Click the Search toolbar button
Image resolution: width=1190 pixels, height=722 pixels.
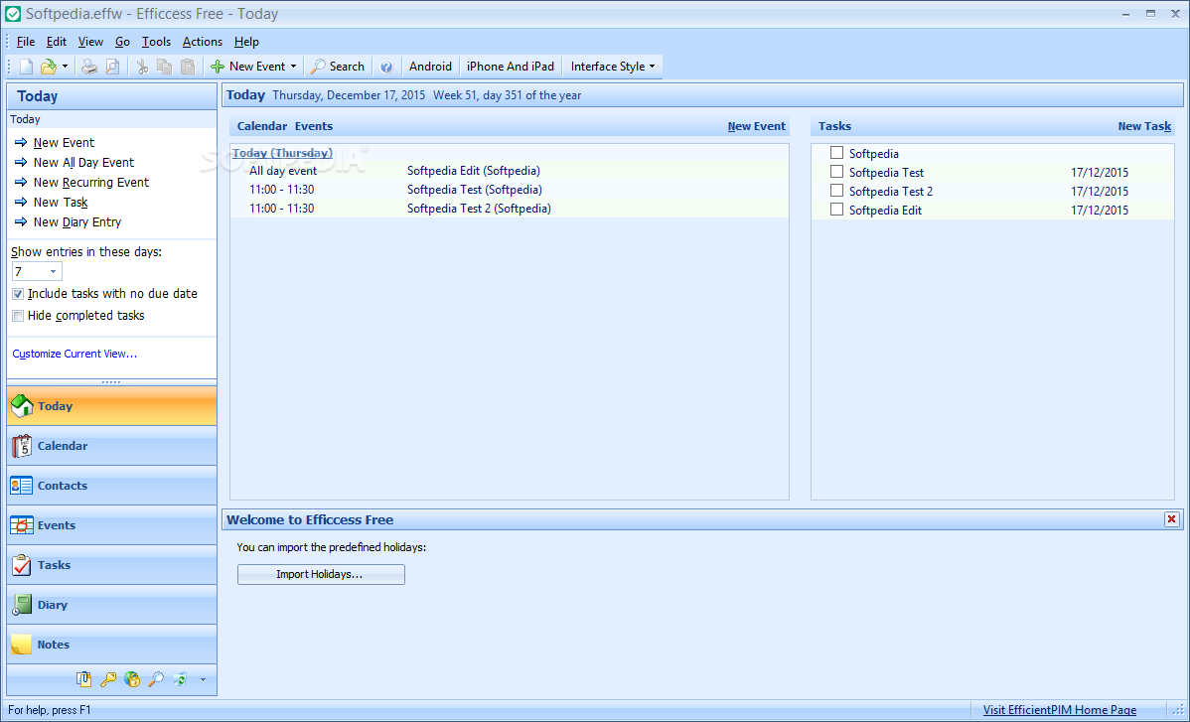(338, 67)
